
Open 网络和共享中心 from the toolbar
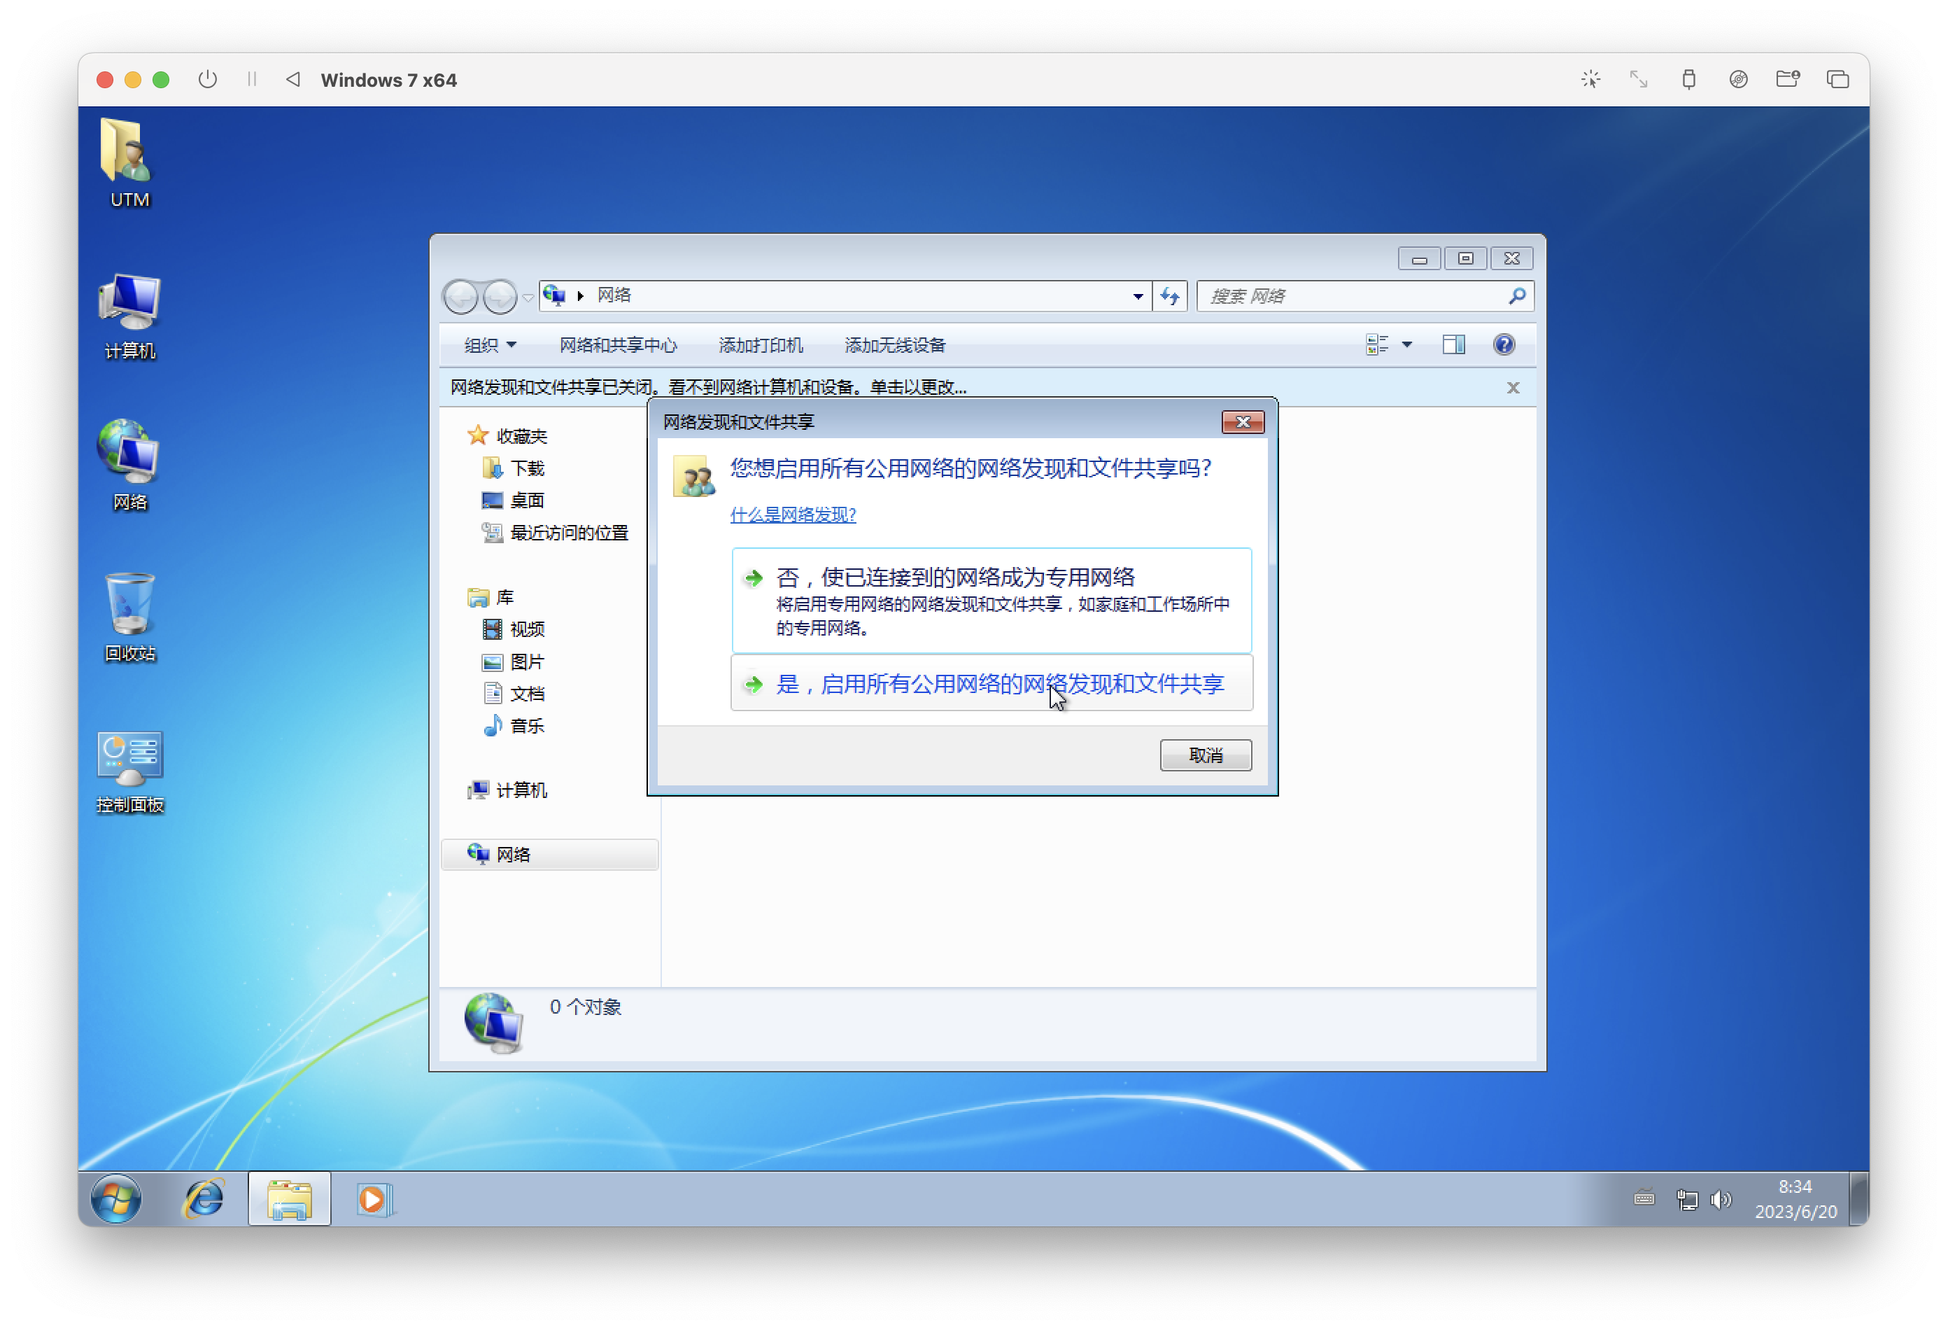[619, 344]
